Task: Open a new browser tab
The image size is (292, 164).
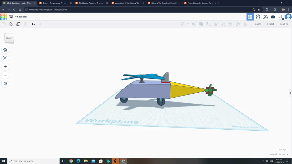Action: [x=221, y=3]
